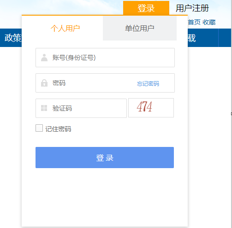This screenshot has height=228, width=232.
Task: Switch to the 单位用户 tab
Action: pyautogui.click(x=140, y=29)
